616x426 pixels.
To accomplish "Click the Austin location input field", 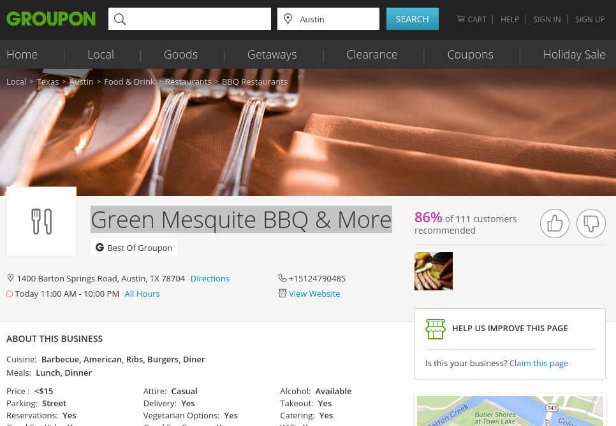I will (x=328, y=19).
